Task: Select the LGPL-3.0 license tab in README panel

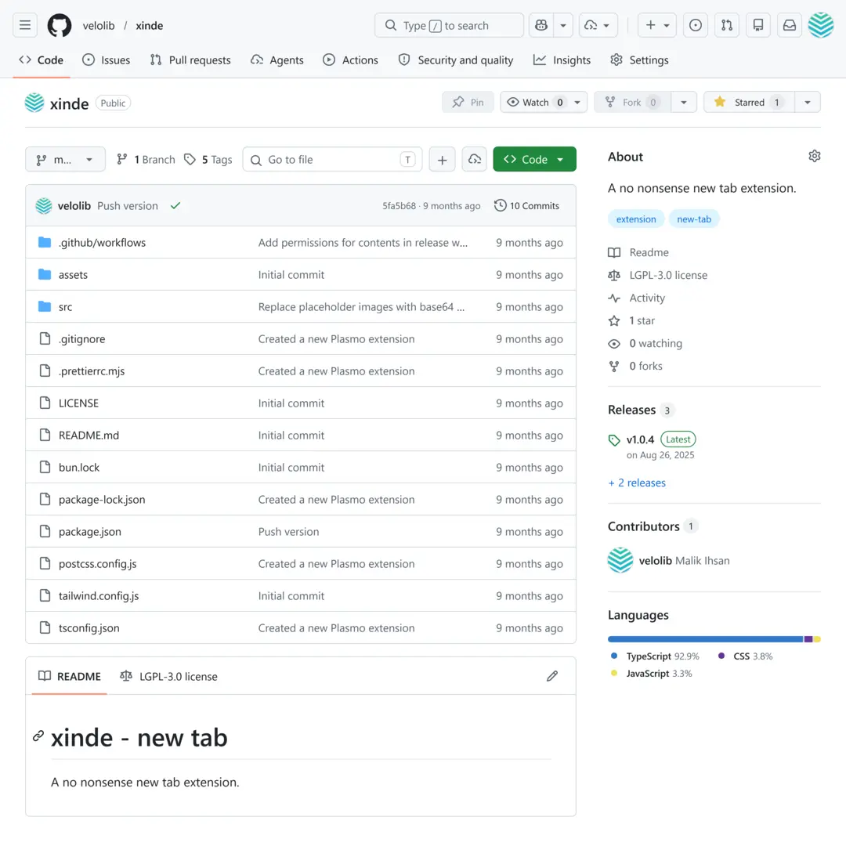Action: tap(168, 676)
